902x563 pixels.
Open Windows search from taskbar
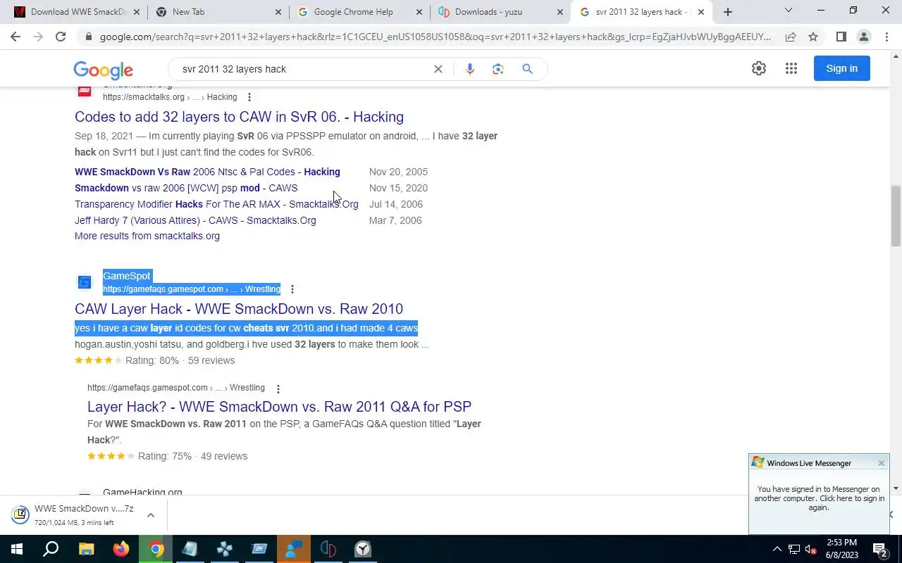pyautogui.click(x=51, y=549)
